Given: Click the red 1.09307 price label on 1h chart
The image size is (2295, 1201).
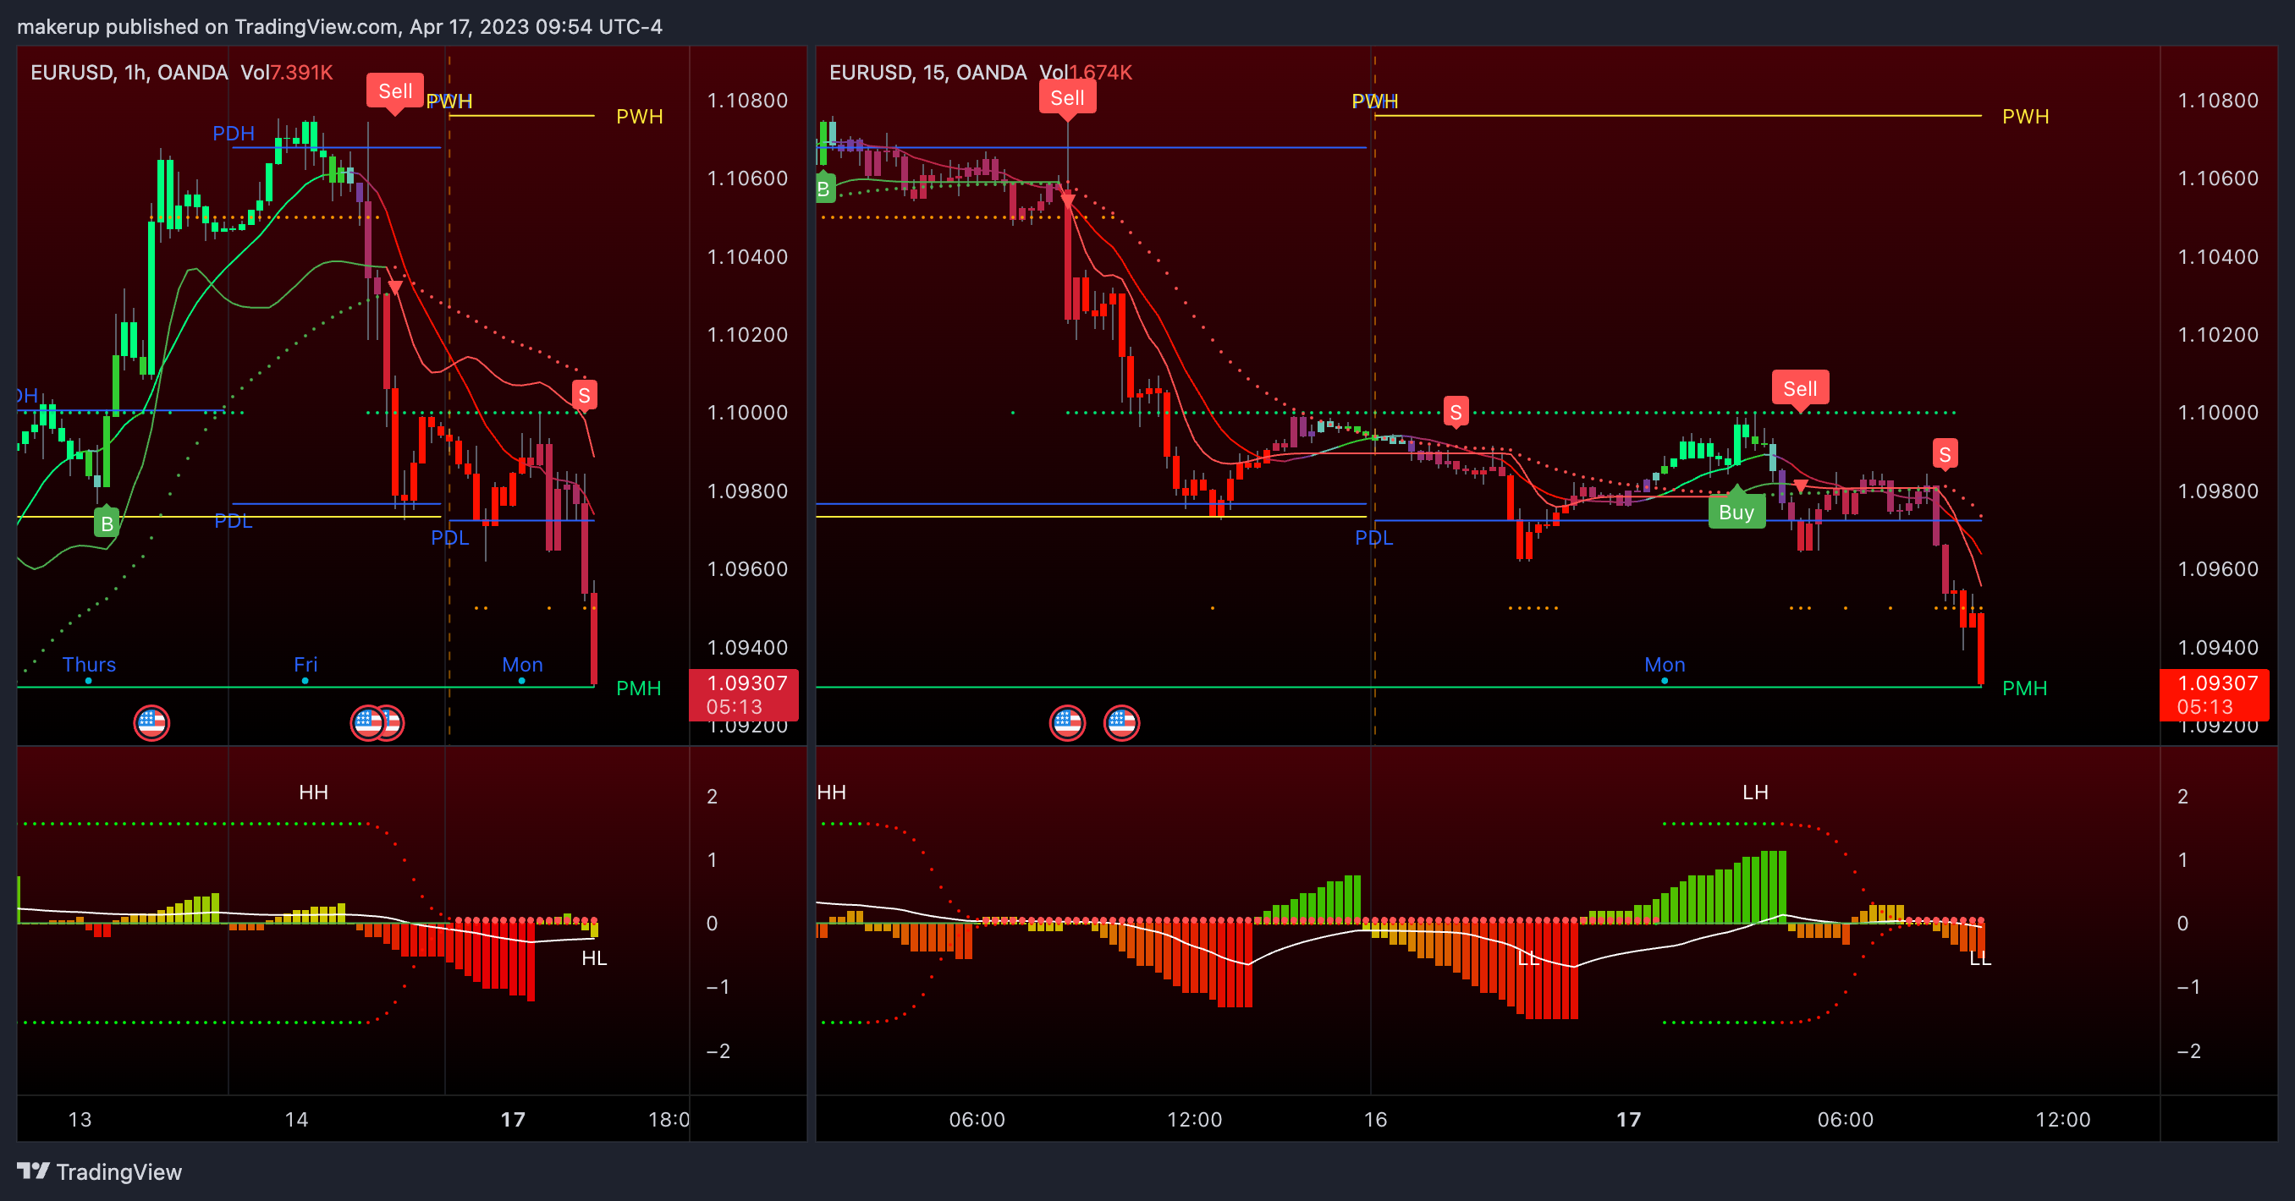Looking at the screenshot, I should pos(744,694).
